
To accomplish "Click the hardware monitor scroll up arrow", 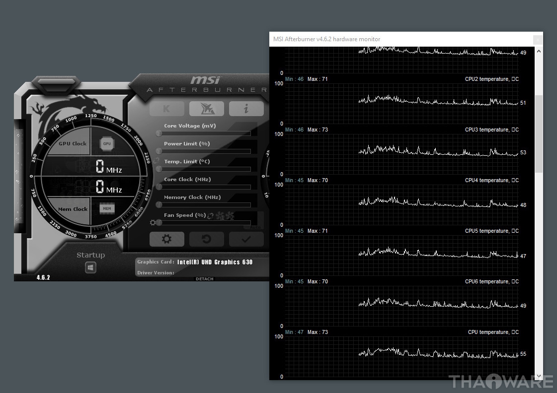I will 539,52.
